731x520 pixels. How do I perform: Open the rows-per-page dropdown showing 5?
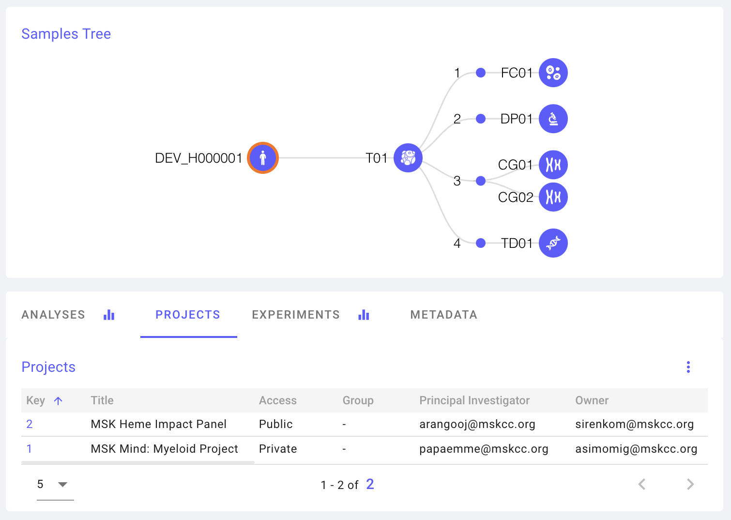click(55, 484)
